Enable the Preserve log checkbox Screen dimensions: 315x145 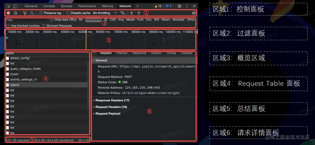[x=41, y=13]
